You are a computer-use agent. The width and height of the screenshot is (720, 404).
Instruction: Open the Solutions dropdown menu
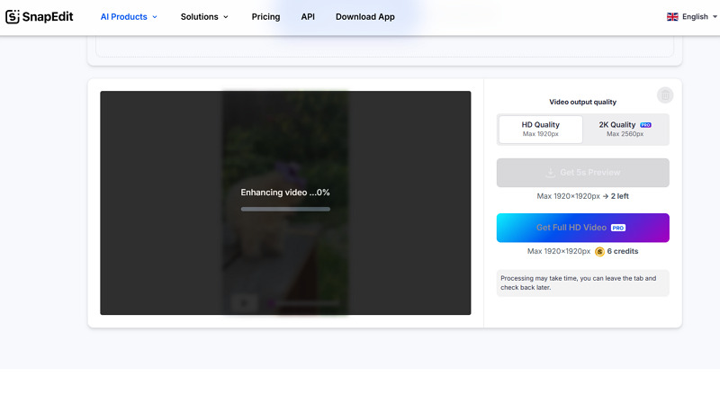click(204, 17)
